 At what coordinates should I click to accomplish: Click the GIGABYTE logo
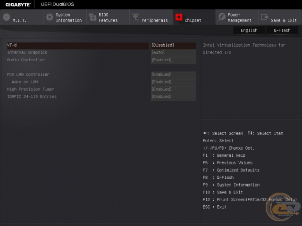click(x=18, y=5)
